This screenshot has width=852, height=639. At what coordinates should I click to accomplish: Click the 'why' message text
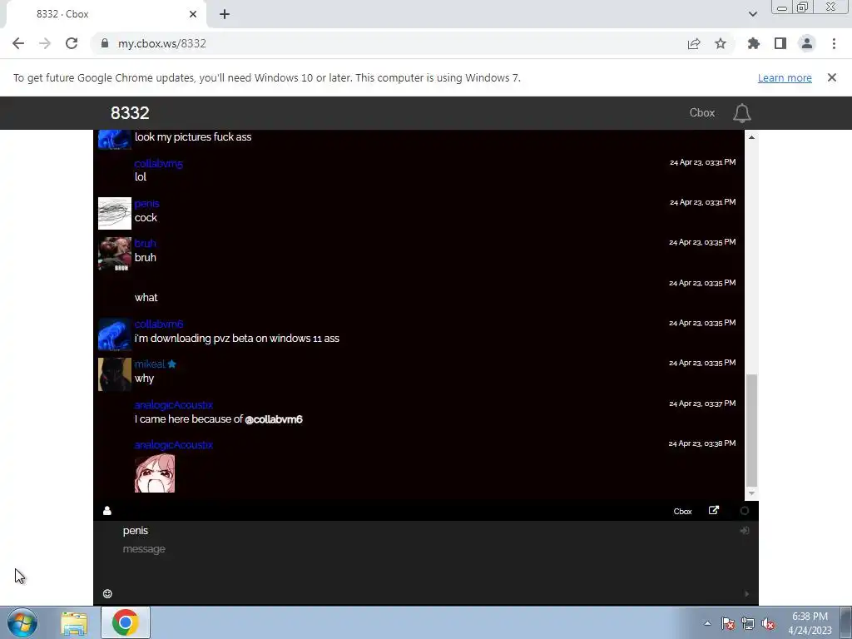coord(145,379)
